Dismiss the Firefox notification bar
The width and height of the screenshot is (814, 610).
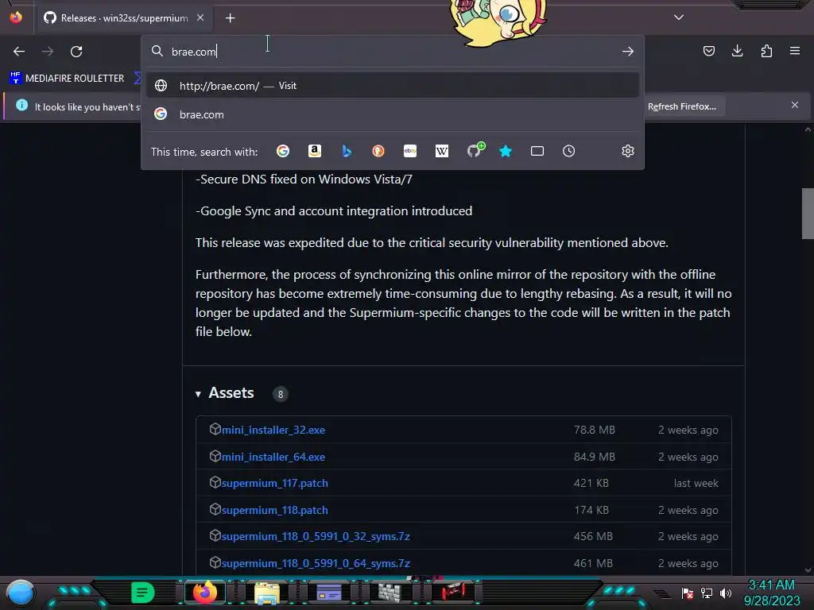[x=795, y=106]
